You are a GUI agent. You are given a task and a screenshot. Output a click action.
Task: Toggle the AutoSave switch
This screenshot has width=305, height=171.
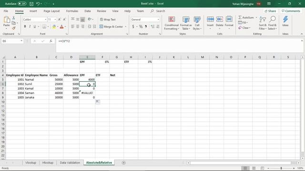tap(22, 4)
